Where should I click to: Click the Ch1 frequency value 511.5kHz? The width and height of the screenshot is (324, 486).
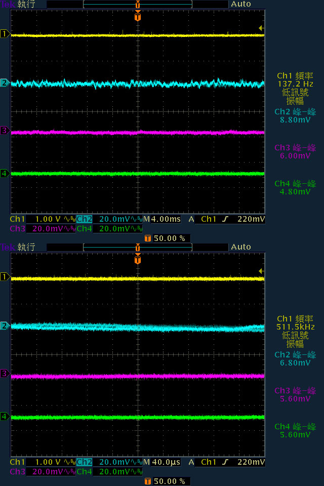[295, 327]
